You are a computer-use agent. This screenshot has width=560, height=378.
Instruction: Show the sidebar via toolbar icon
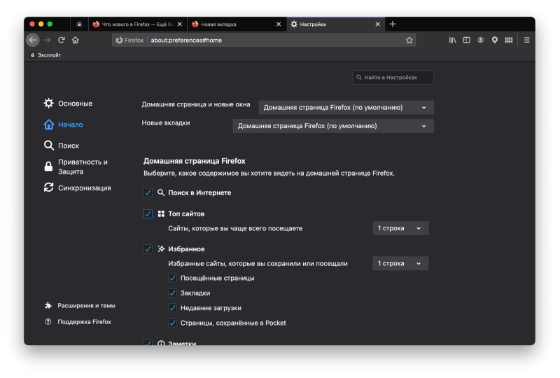(x=466, y=40)
